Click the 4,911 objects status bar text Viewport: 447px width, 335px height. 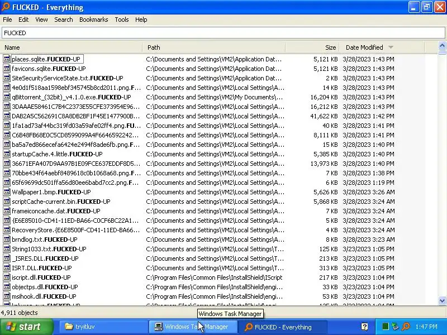[x=19, y=313]
